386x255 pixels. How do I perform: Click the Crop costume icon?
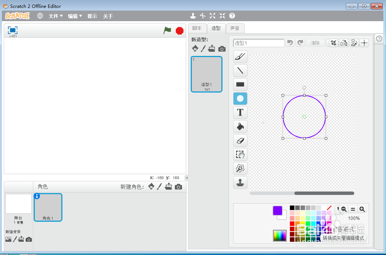333,43
